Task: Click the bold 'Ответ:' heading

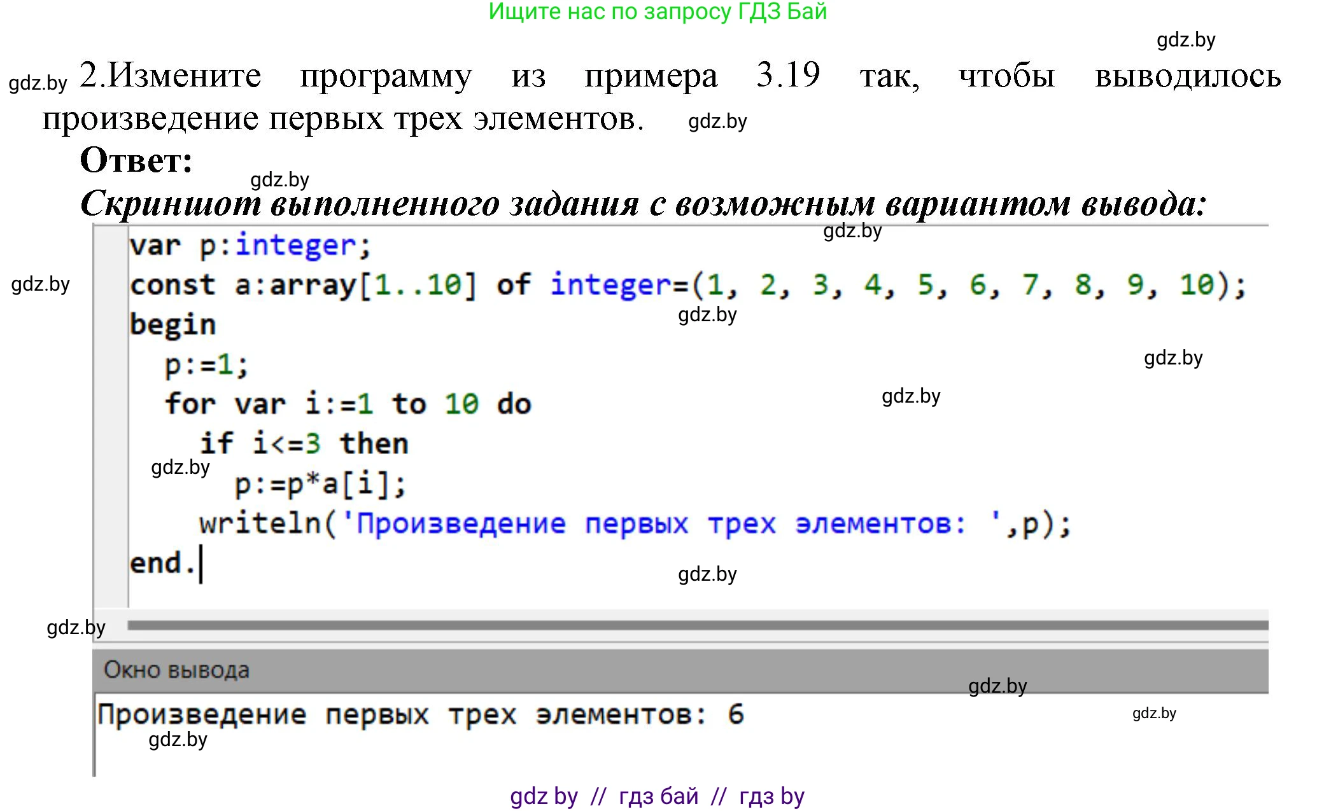Action: [x=136, y=160]
